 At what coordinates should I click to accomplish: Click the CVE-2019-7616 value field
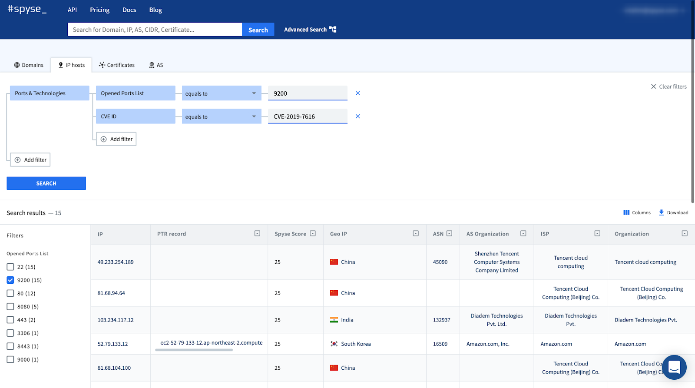(x=308, y=116)
